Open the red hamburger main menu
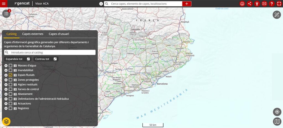 click(x=4, y=4)
